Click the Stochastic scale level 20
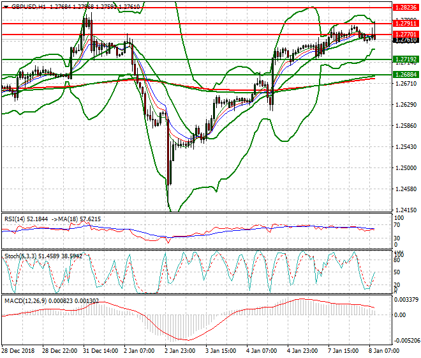 [397, 284]
